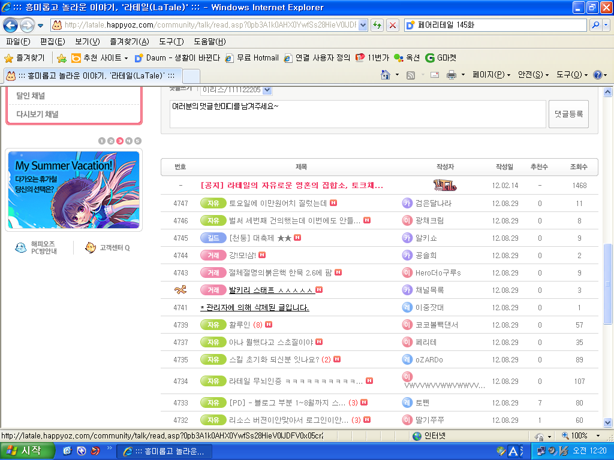Open post 발키리 스태프 link
The image size is (614, 460).
coord(271,290)
